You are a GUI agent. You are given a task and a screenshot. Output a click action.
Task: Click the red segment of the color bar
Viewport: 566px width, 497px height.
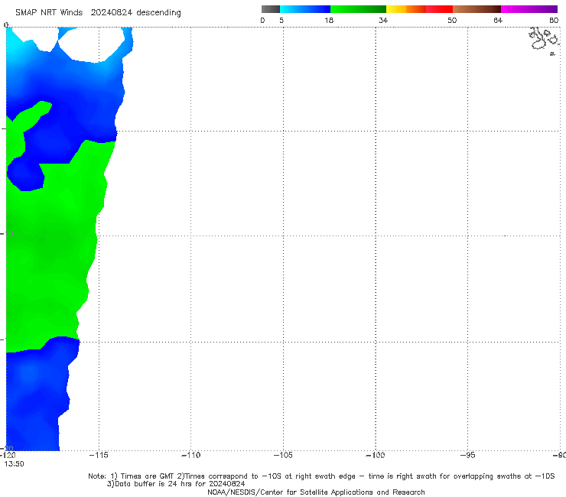(439, 9)
